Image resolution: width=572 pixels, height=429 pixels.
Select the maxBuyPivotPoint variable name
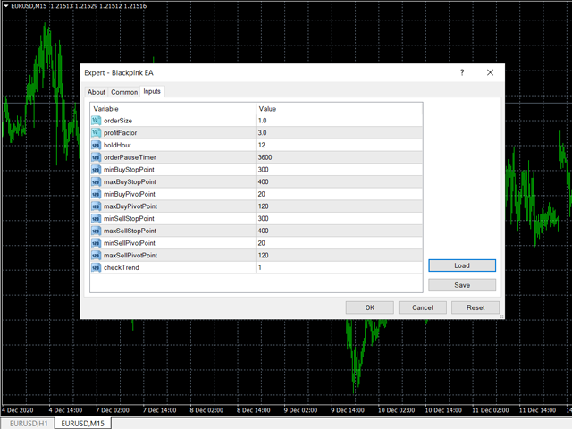pos(130,206)
